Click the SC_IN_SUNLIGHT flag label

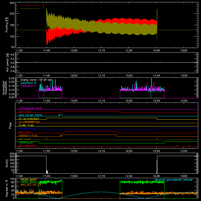tap(29, 119)
